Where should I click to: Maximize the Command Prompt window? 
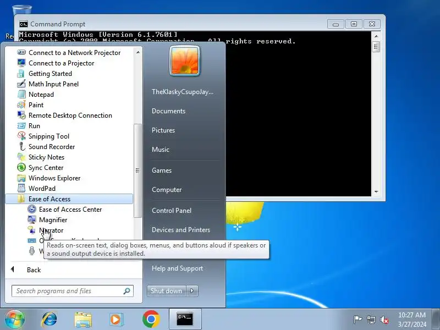coord(354,24)
